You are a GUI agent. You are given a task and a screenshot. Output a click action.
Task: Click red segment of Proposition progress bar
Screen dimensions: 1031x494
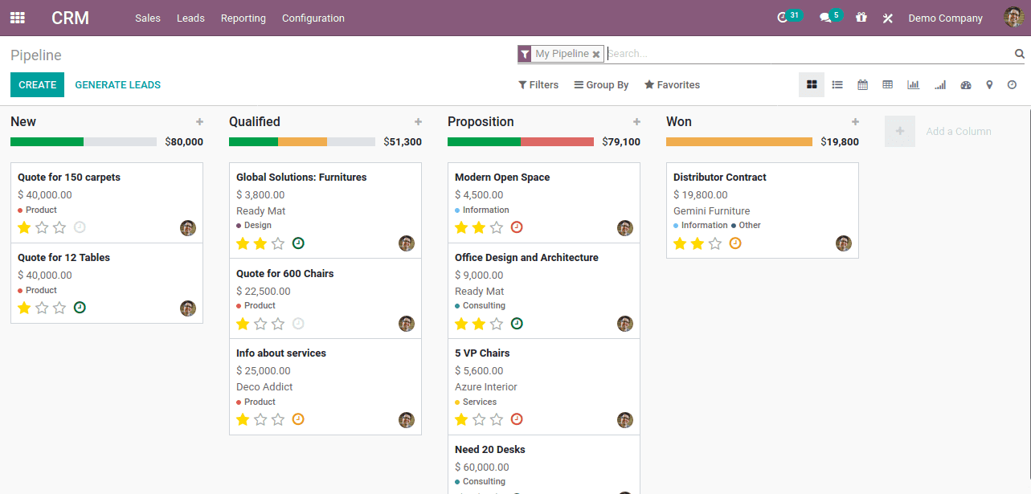coord(557,141)
